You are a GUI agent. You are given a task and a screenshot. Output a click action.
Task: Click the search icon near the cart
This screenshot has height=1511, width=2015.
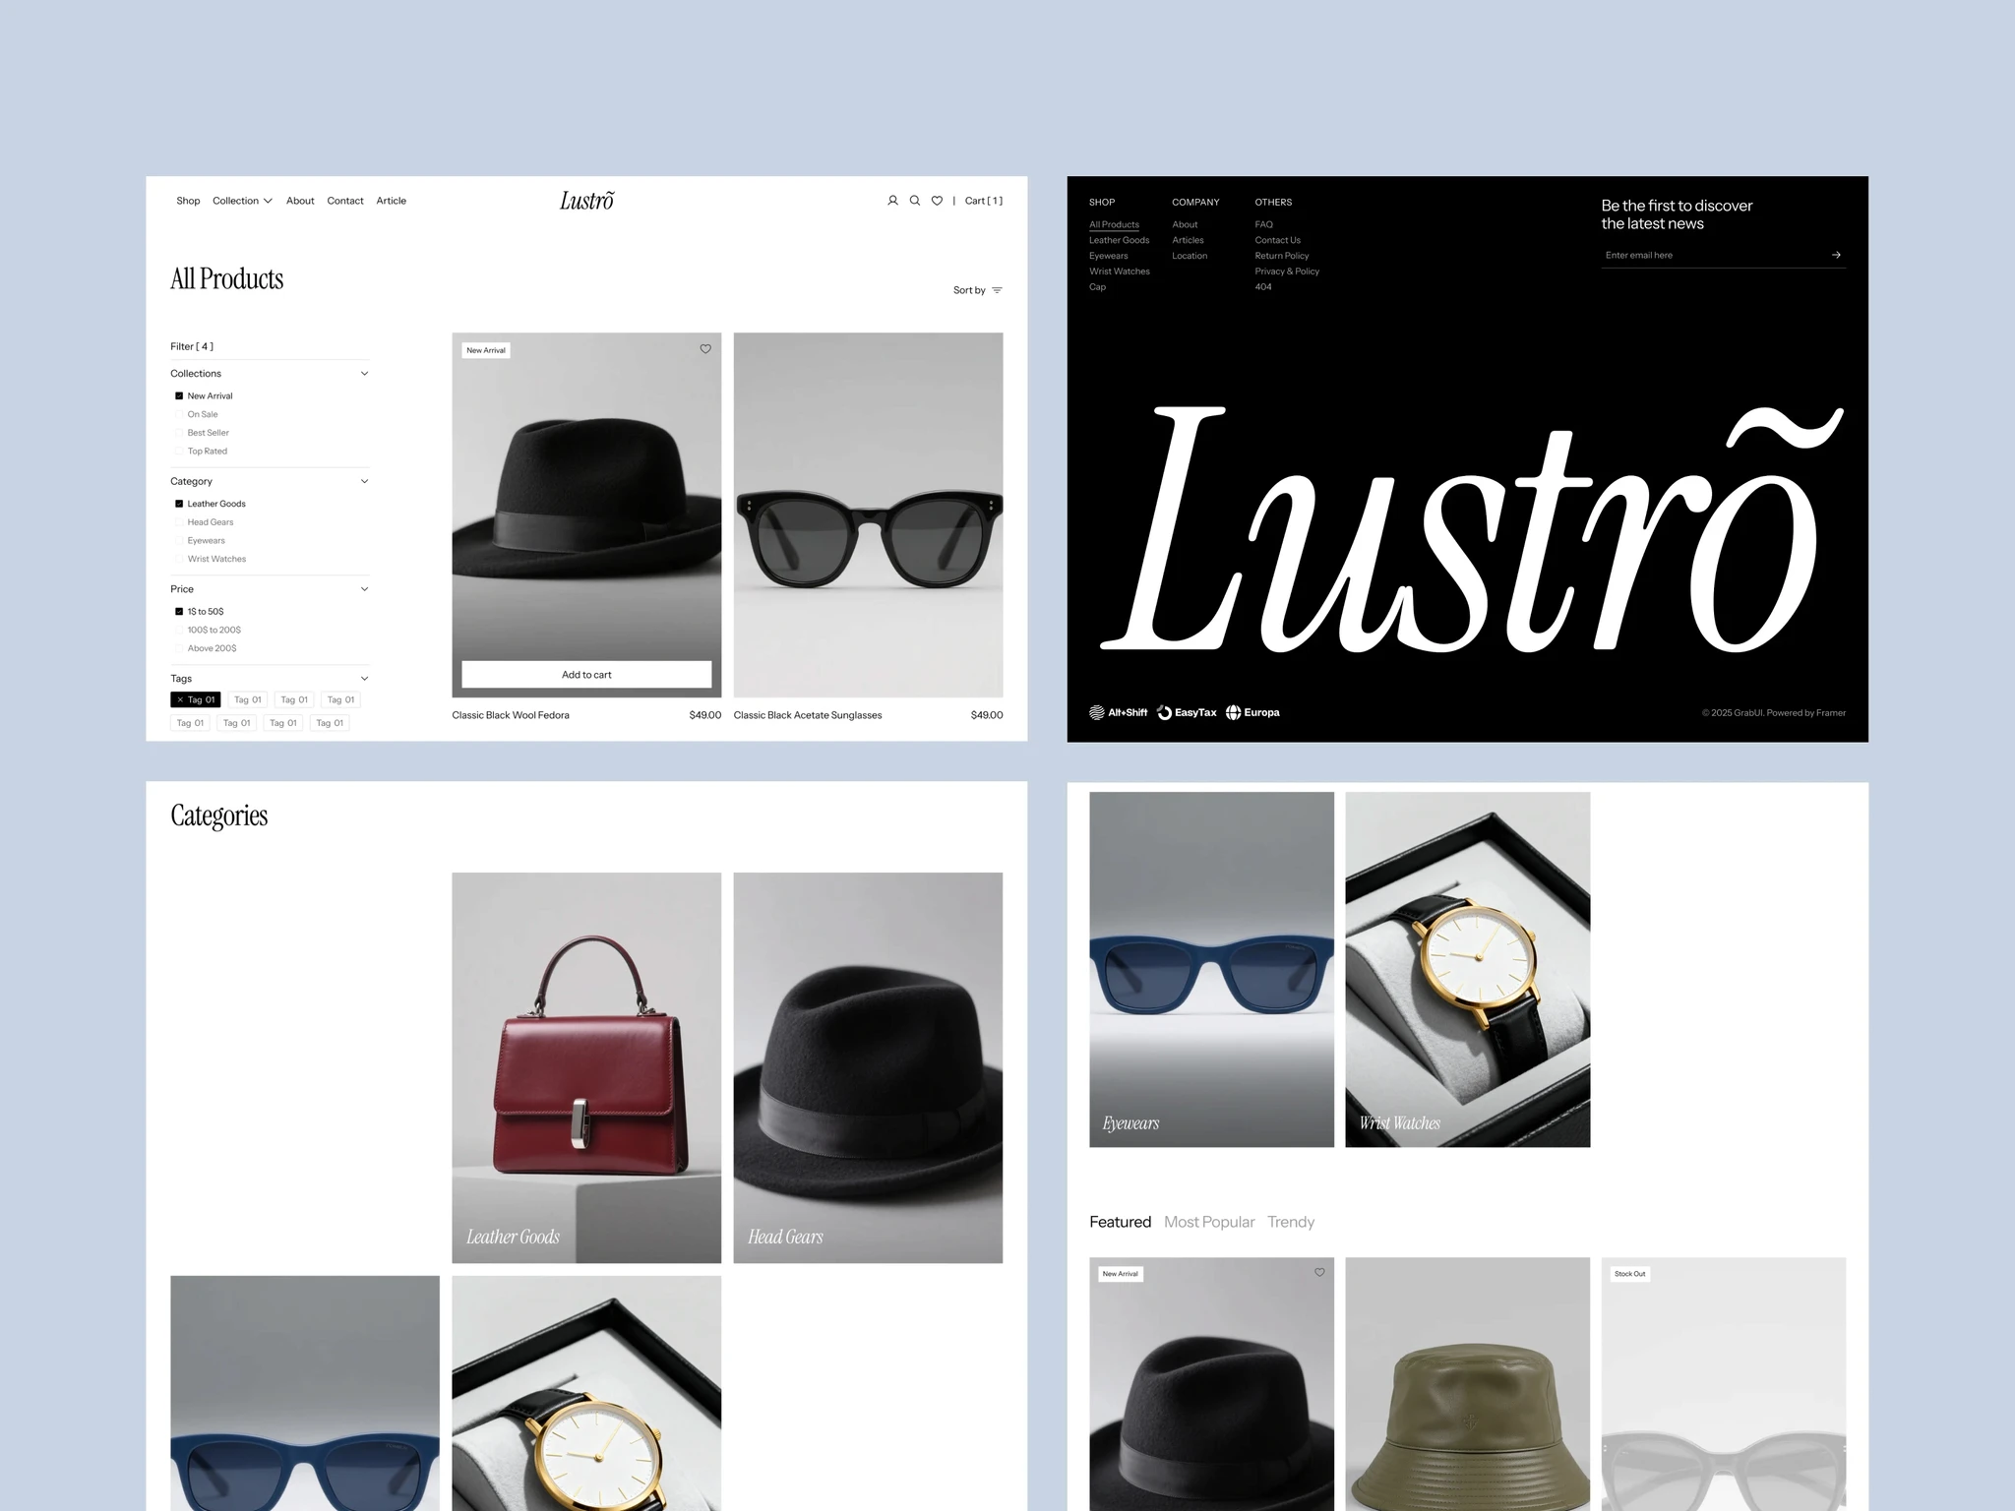tap(915, 201)
